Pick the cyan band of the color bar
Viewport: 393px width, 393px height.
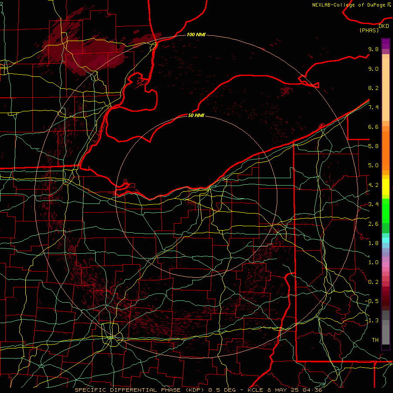[x=386, y=240]
